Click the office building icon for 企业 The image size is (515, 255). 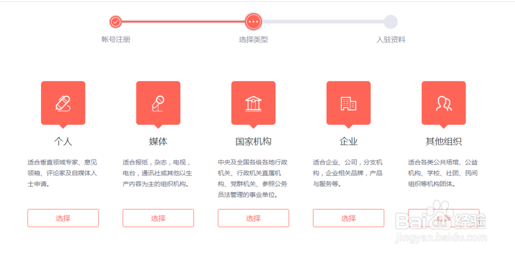[349, 103]
